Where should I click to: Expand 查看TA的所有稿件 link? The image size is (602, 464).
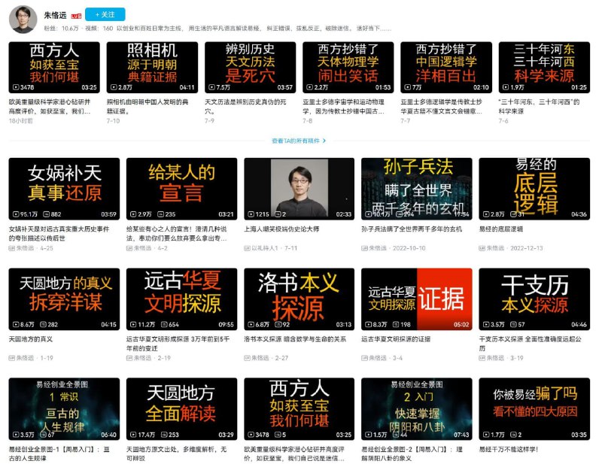[x=300, y=141]
